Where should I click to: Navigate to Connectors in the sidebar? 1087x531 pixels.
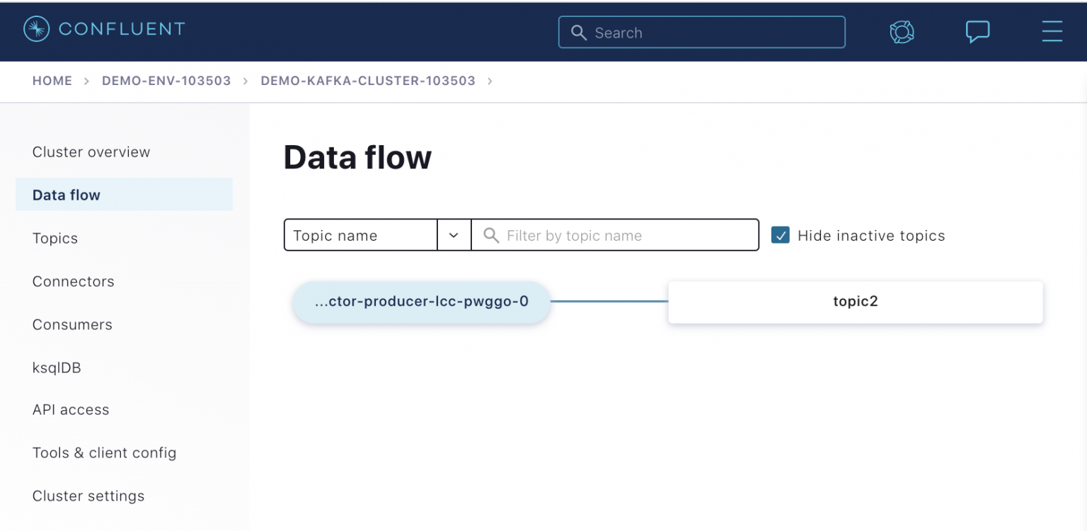pos(73,281)
